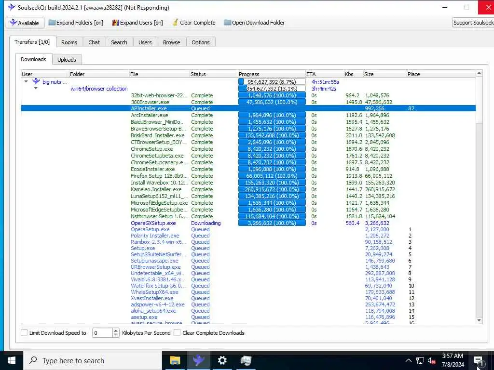The height and width of the screenshot is (370, 494).
Task: Click the folder 13.1% progress bar
Action: click(x=272, y=89)
